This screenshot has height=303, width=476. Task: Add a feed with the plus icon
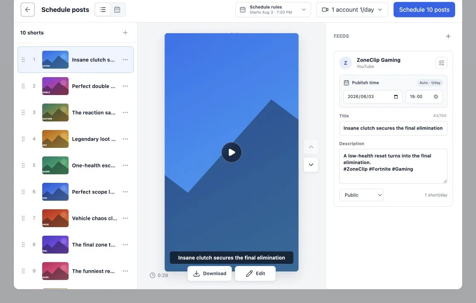pyautogui.click(x=448, y=36)
